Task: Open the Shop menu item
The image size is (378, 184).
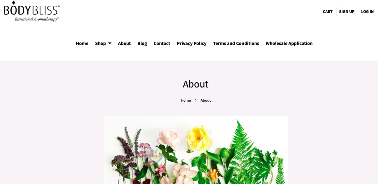Action: pos(101,43)
